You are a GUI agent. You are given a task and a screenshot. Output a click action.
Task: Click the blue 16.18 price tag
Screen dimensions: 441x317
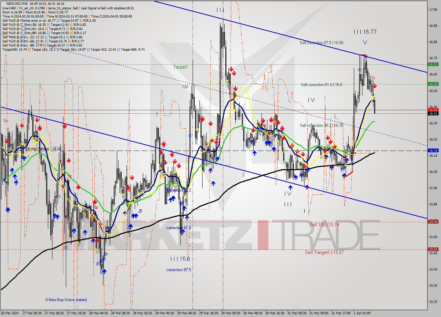433,151
